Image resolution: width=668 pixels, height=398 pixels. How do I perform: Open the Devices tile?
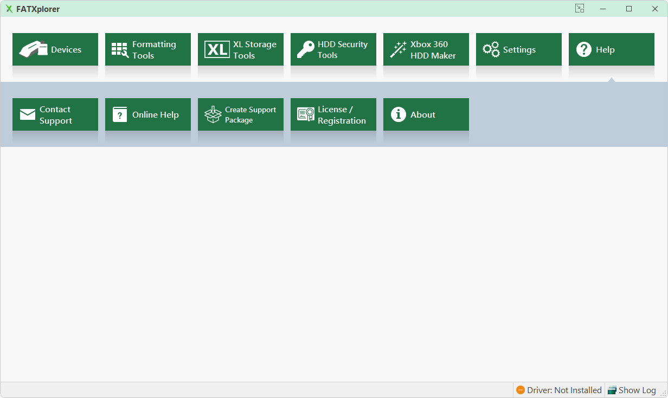click(x=55, y=49)
